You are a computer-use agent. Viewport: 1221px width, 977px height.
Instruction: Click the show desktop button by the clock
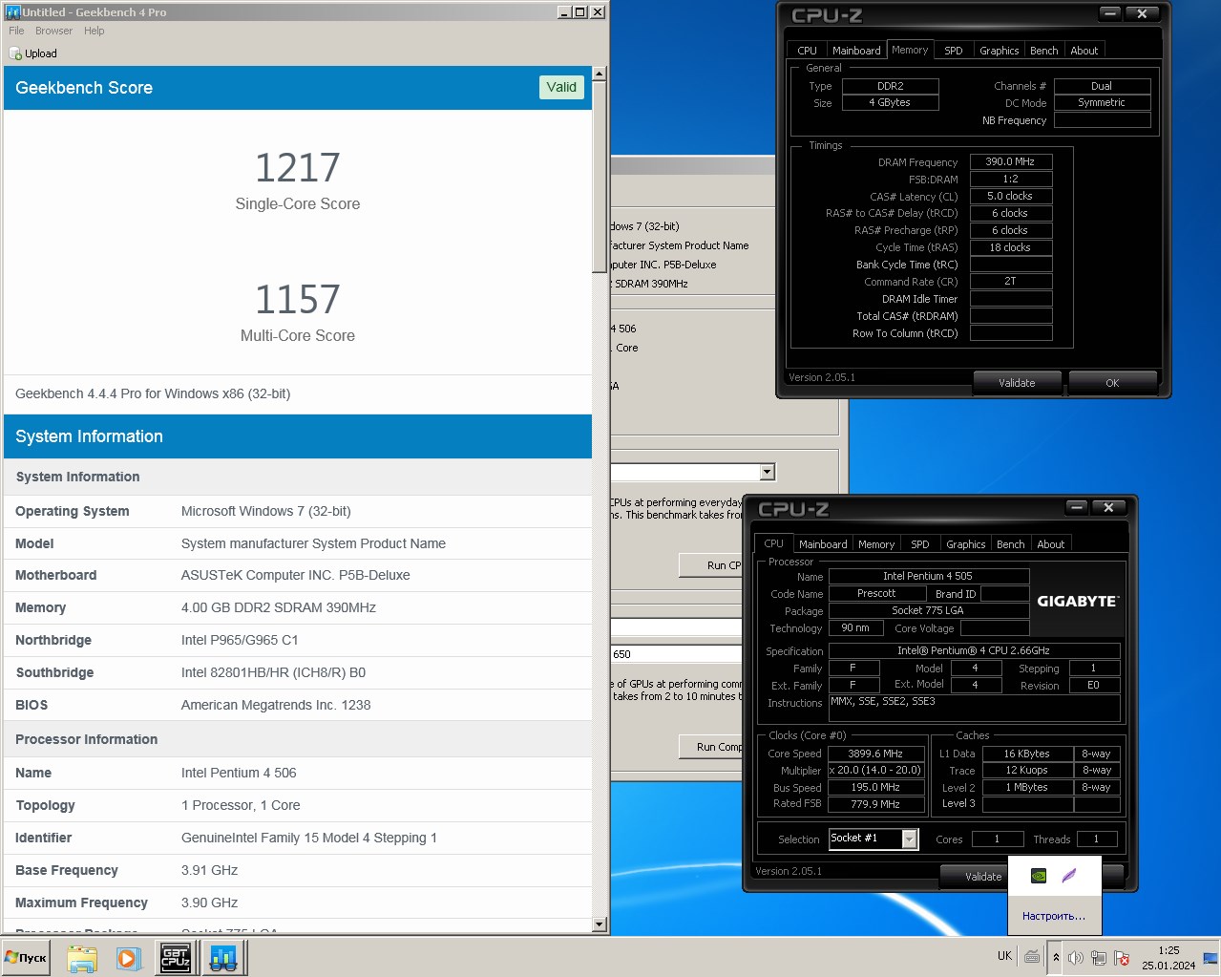[1210, 957]
